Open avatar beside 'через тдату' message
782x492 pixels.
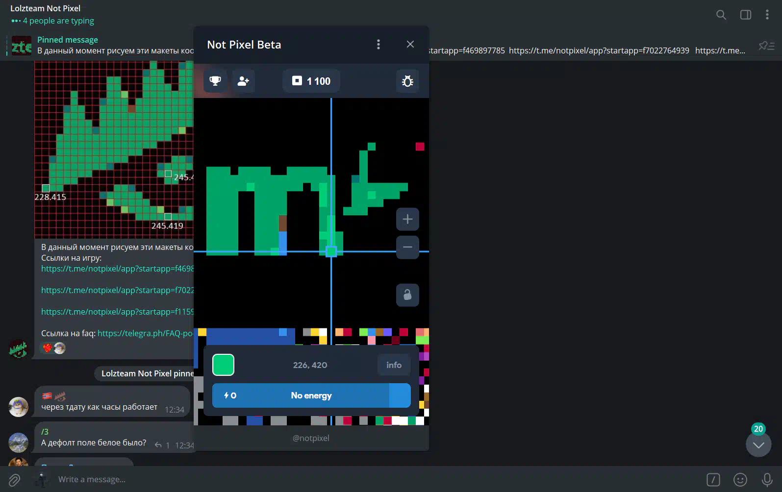coord(19,407)
